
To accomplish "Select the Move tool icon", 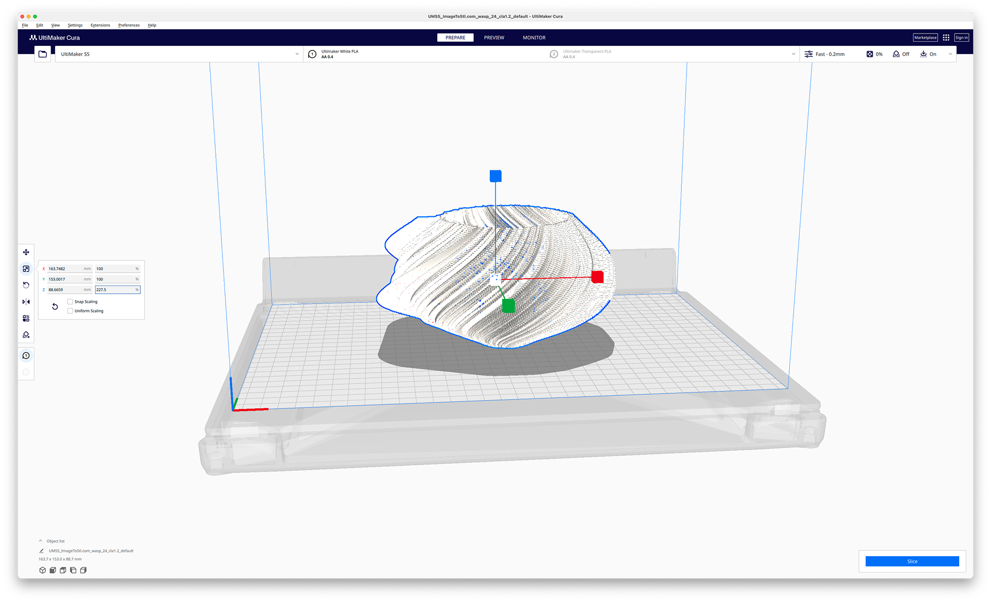I will 26,252.
